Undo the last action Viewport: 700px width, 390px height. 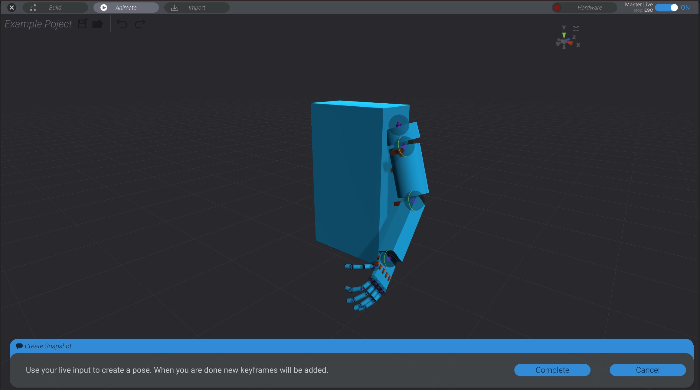coord(122,24)
